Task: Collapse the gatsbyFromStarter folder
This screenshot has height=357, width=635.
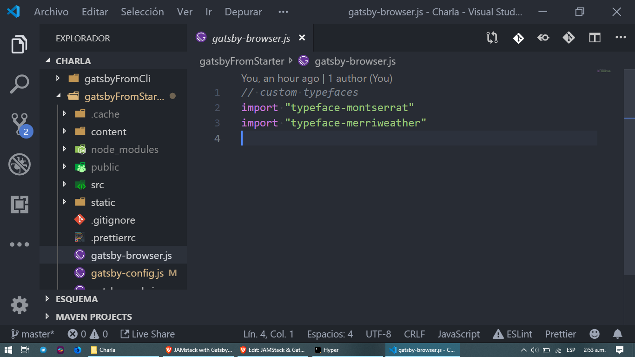Action: (x=113, y=96)
